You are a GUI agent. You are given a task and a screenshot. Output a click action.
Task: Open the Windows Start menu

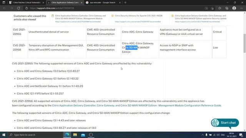tap(4, 135)
